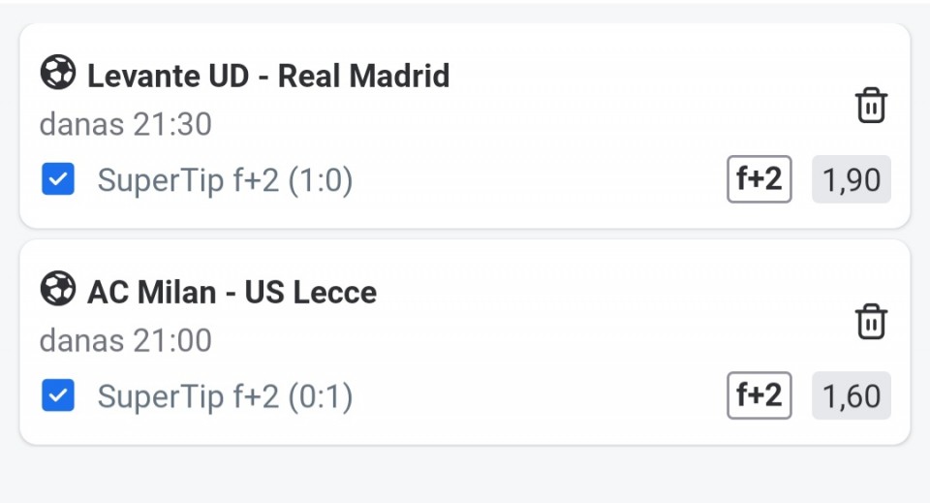Click the SuperTip f+2 (1:0) bet label
Image resolution: width=930 pixels, height=503 pixels.
[225, 180]
